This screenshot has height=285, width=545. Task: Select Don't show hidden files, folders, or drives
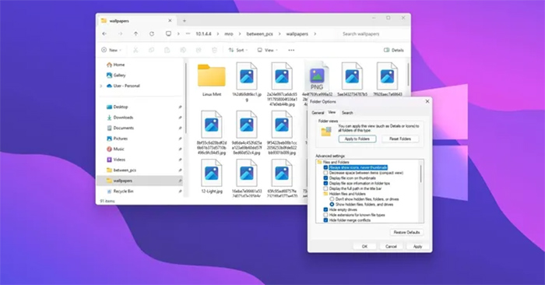pyautogui.click(x=332, y=199)
